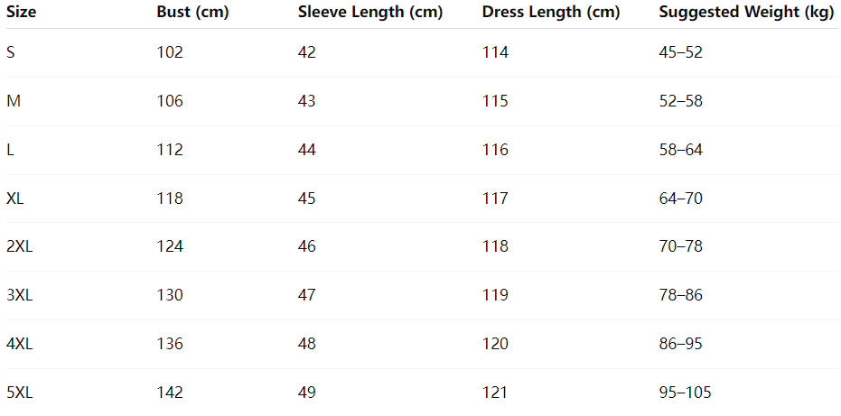Select the M size cell
This screenshot has height=416, width=841.
click(14, 101)
